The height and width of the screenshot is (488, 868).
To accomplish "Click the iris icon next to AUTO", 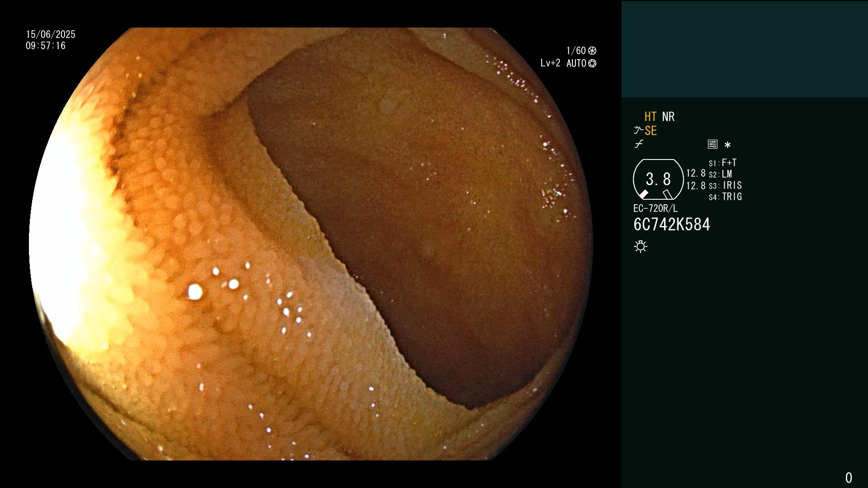I will 592,63.
